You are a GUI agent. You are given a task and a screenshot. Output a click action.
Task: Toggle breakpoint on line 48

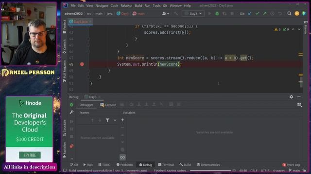coord(82,64)
